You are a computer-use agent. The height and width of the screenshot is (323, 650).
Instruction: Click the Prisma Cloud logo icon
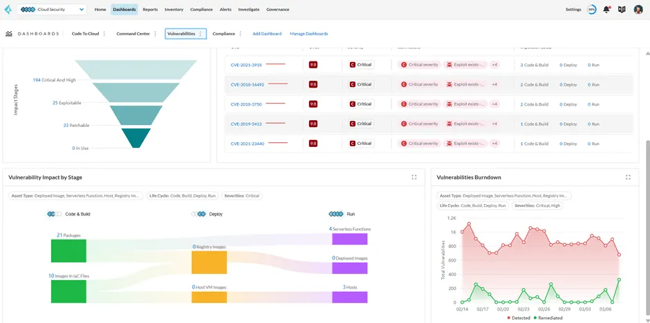coord(8,9)
